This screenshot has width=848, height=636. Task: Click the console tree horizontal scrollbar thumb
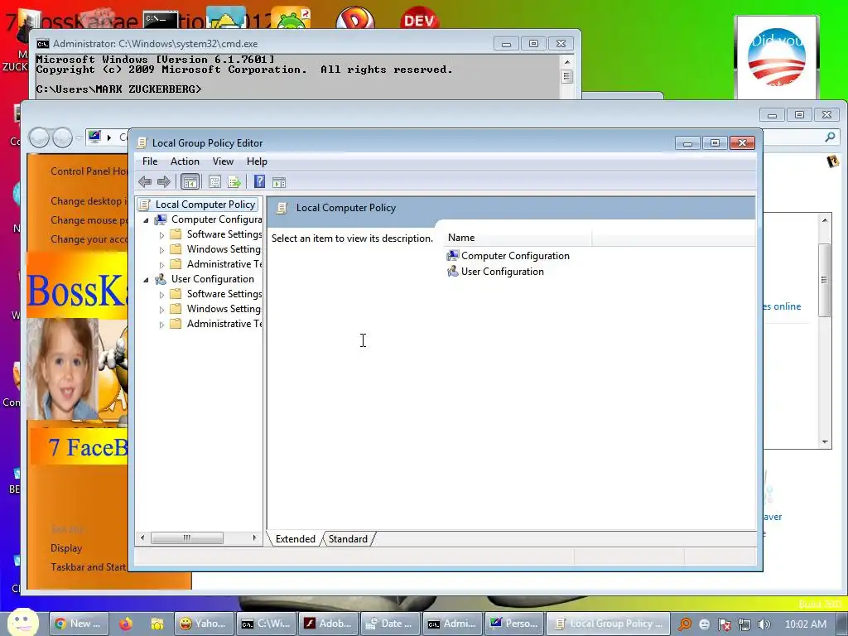[186, 537]
